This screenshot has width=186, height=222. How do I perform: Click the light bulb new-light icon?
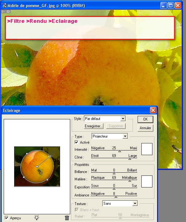coord(37,217)
